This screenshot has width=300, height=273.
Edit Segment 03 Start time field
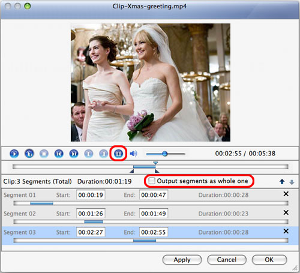pyautogui.click(x=91, y=232)
